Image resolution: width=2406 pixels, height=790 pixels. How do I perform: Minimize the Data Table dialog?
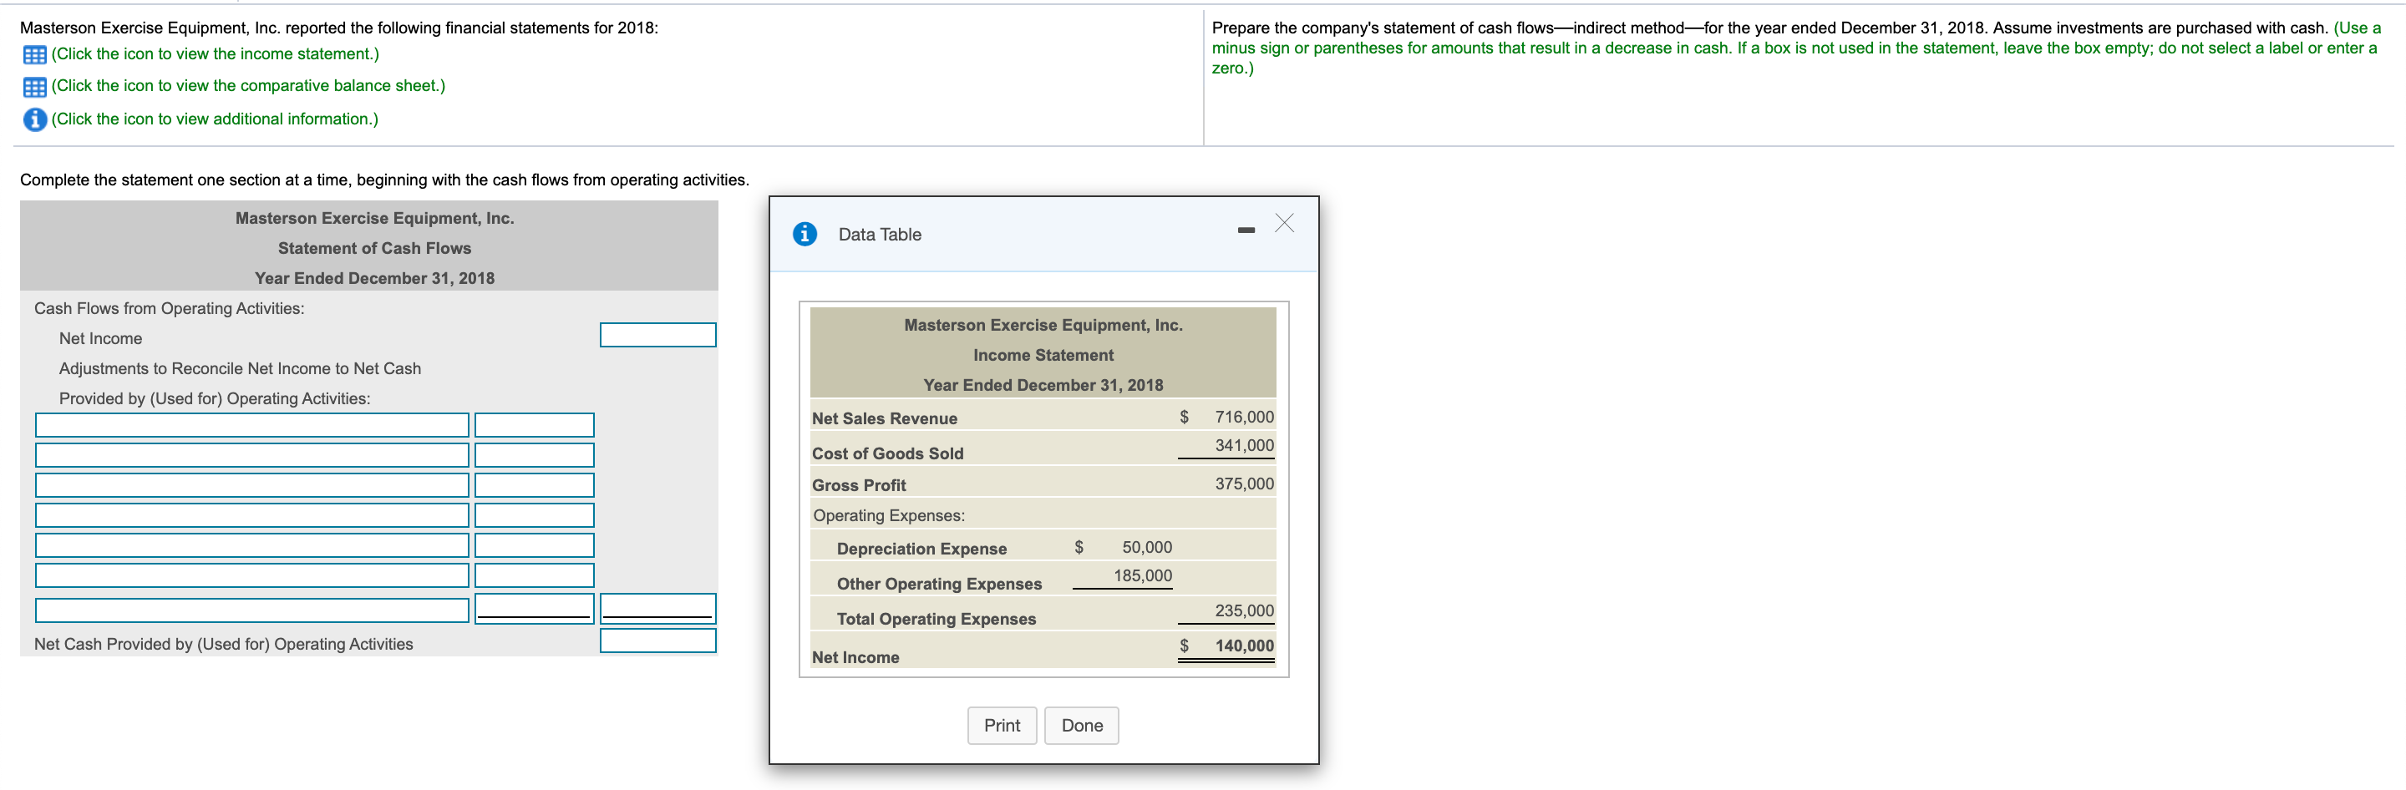[1246, 230]
